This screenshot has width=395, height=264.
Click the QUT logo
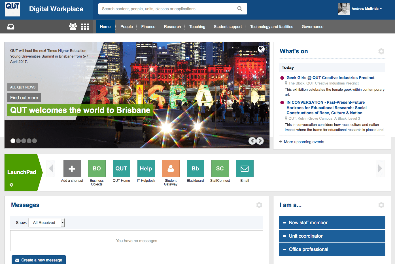tap(12, 9)
